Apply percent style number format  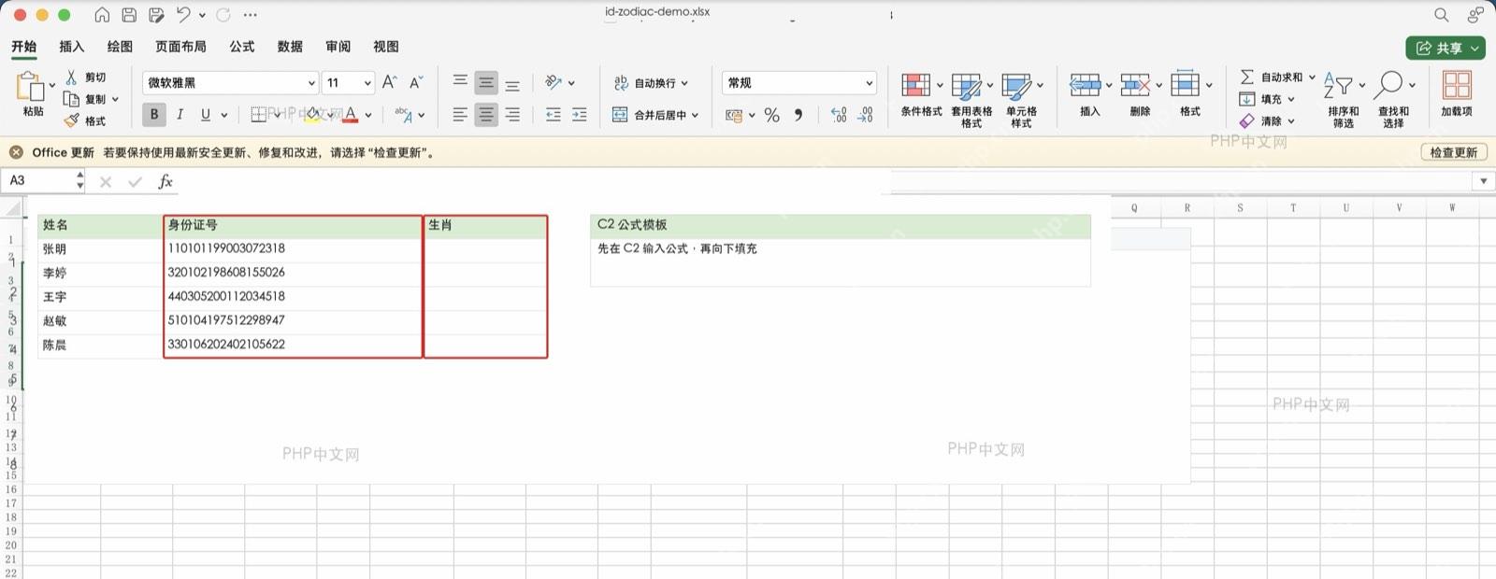[771, 115]
